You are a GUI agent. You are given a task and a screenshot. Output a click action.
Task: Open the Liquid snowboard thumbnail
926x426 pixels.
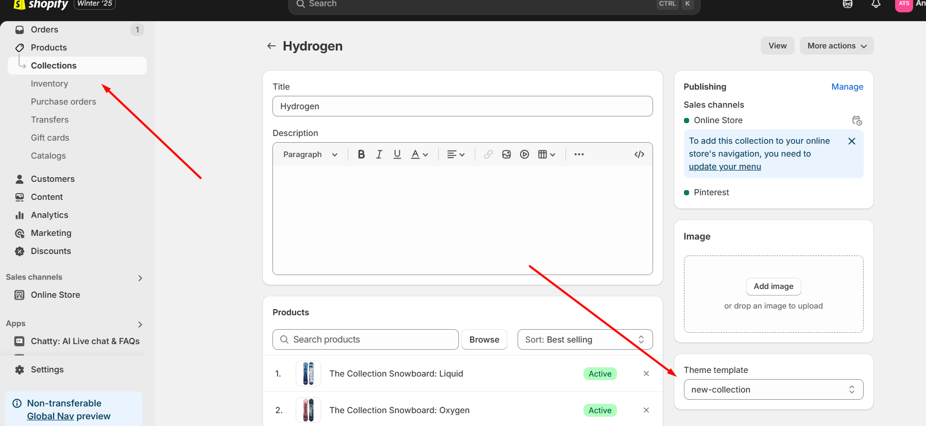point(308,373)
